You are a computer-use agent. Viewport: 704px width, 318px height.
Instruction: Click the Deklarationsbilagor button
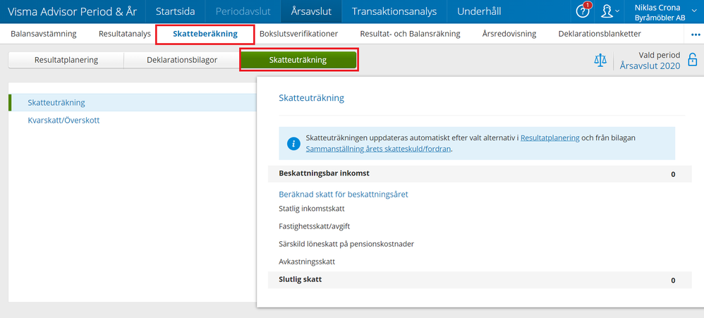point(182,60)
